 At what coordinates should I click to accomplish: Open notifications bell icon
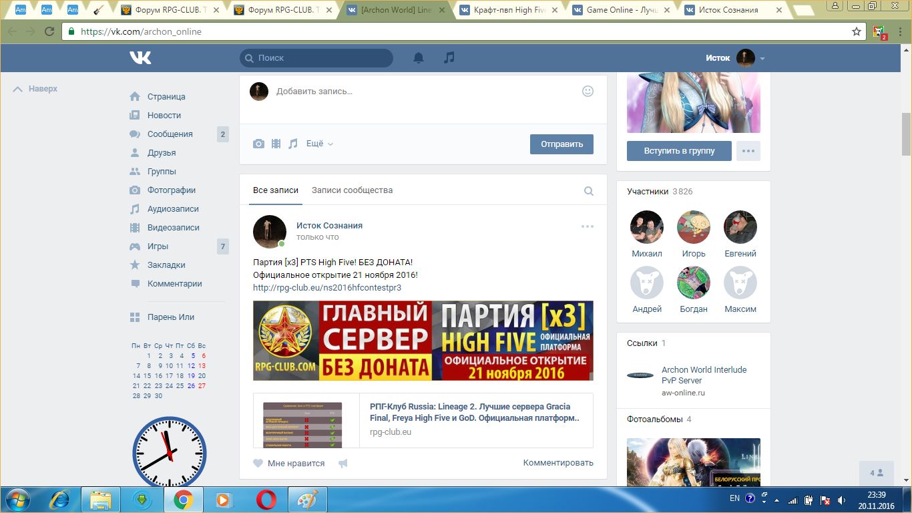(419, 58)
